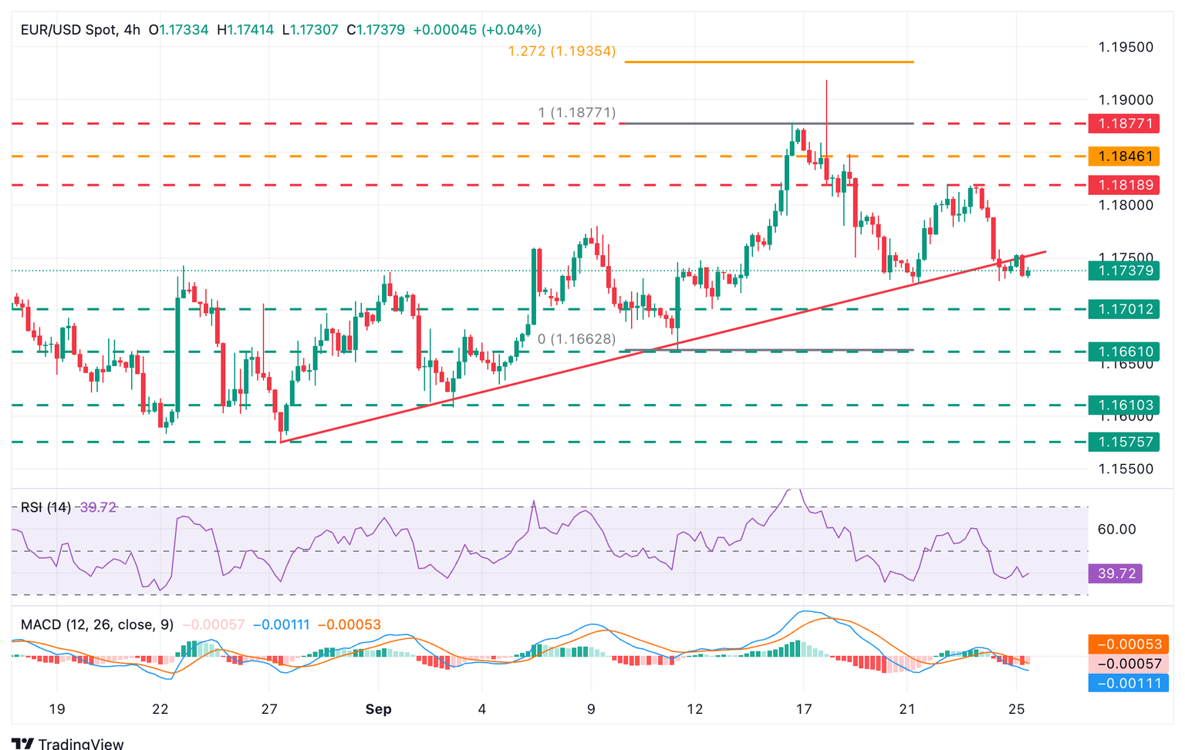
Task: Click the purple RSI value 39.72 tag
Action: pyautogui.click(x=1115, y=573)
